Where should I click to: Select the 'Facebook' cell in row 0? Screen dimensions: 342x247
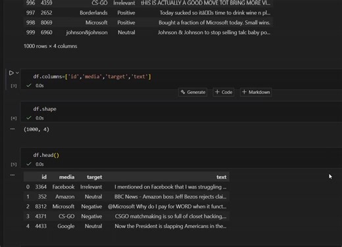[x=63, y=187]
